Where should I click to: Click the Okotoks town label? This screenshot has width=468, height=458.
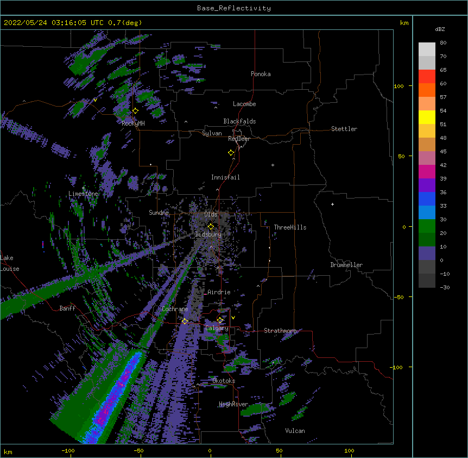224,381
